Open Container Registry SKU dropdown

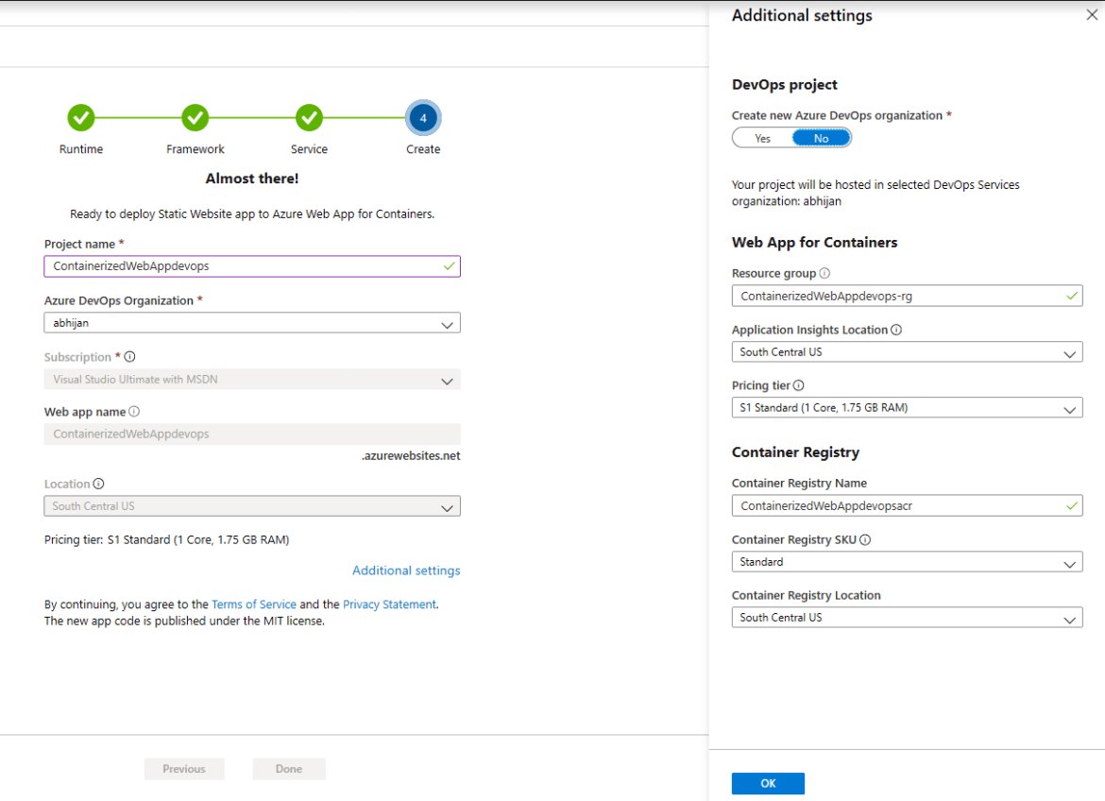coord(907,562)
